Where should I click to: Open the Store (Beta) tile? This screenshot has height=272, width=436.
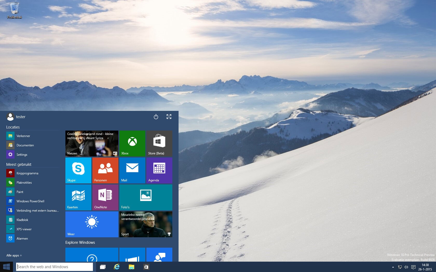click(x=159, y=144)
